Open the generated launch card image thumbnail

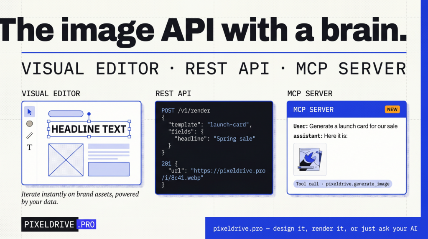pos(310,159)
